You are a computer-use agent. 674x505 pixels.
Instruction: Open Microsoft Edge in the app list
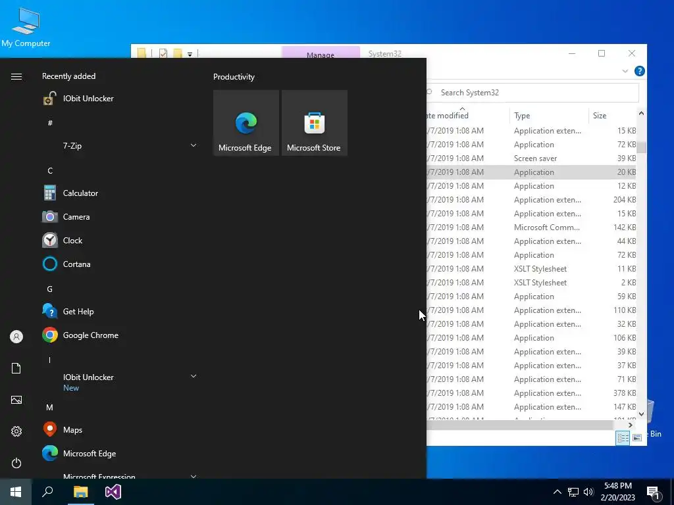(x=118, y=454)
